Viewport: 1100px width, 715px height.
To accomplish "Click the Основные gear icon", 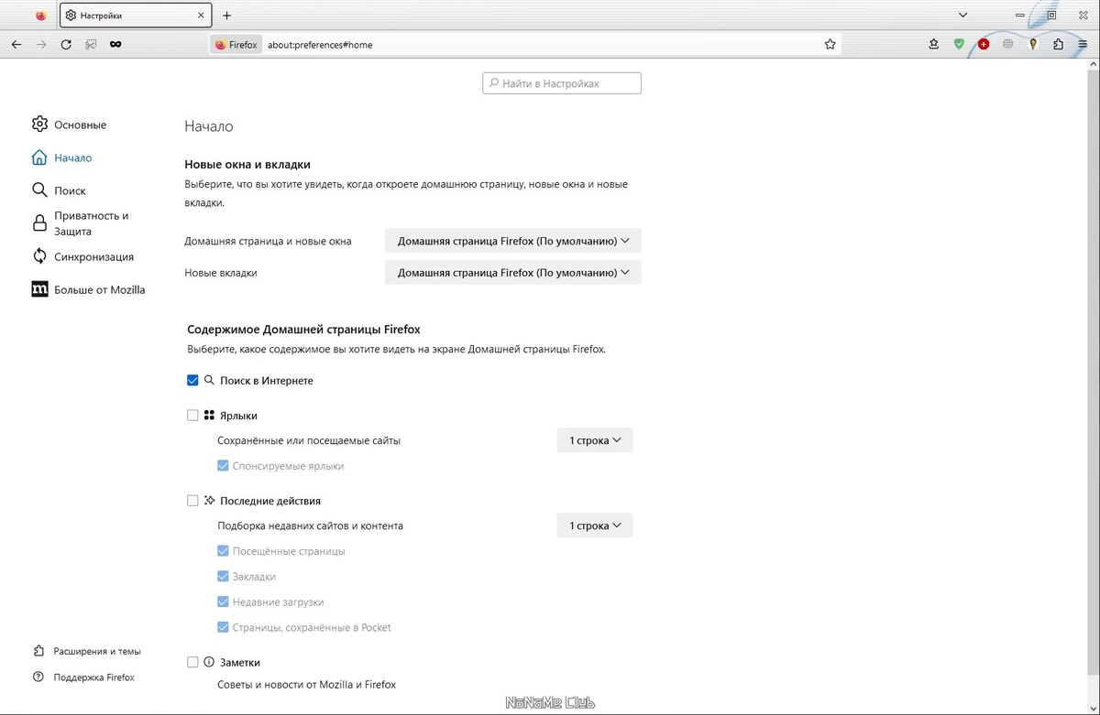I will tap(39, 124).
